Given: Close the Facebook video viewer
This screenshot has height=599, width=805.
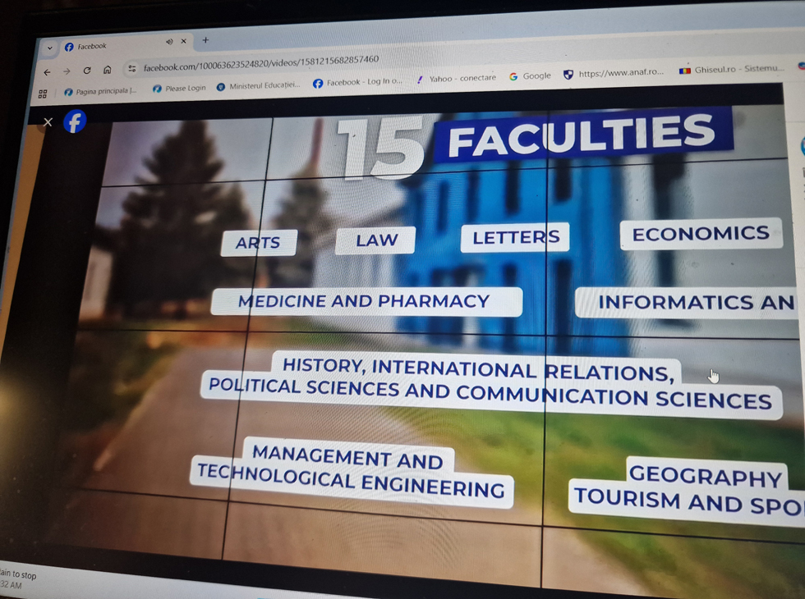Looking at the screenshot, I should click(x=48, y=122).
